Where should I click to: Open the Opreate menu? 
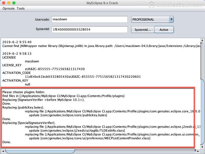tap(8, 8)
